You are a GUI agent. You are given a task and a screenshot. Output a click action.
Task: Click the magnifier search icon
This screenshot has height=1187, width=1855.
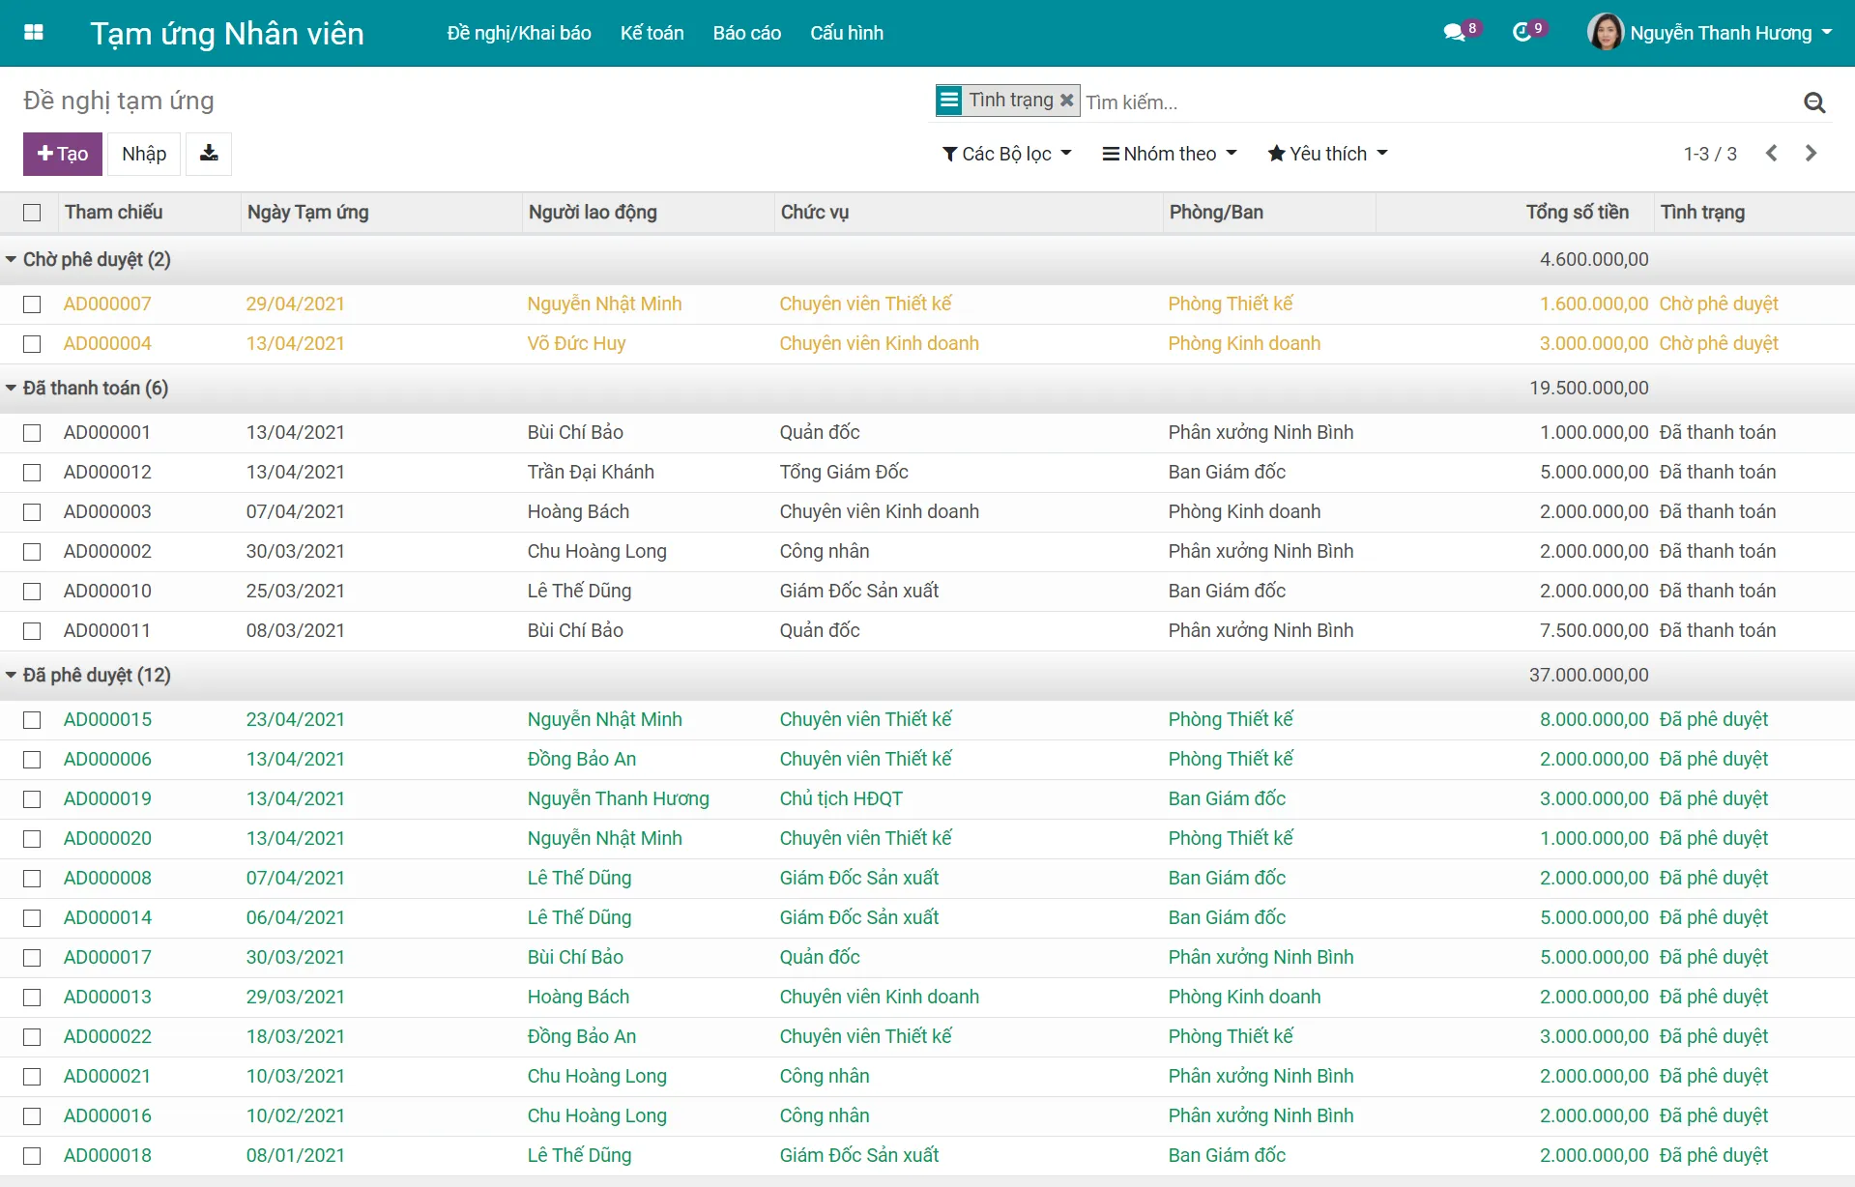click(1814, 102)
